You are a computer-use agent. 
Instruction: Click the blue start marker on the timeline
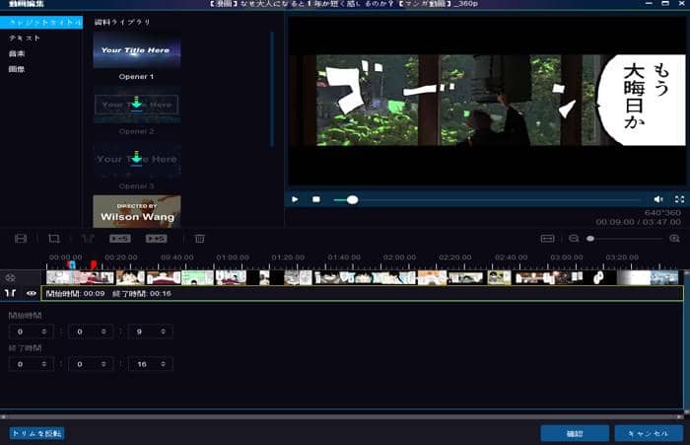(71, 264)
